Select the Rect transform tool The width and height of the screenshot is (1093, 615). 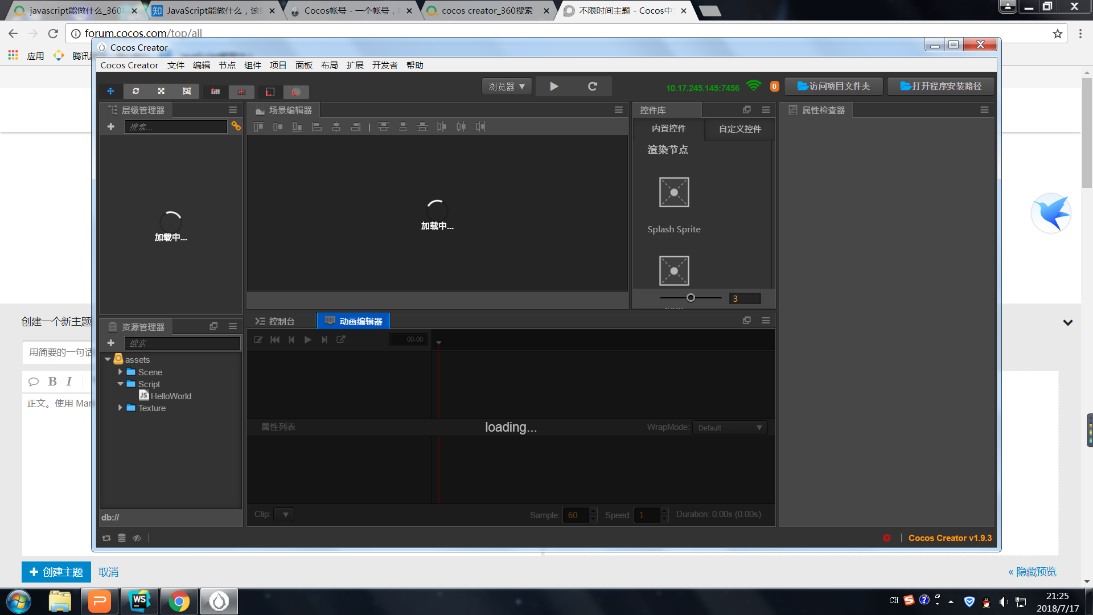click(187, 91)
